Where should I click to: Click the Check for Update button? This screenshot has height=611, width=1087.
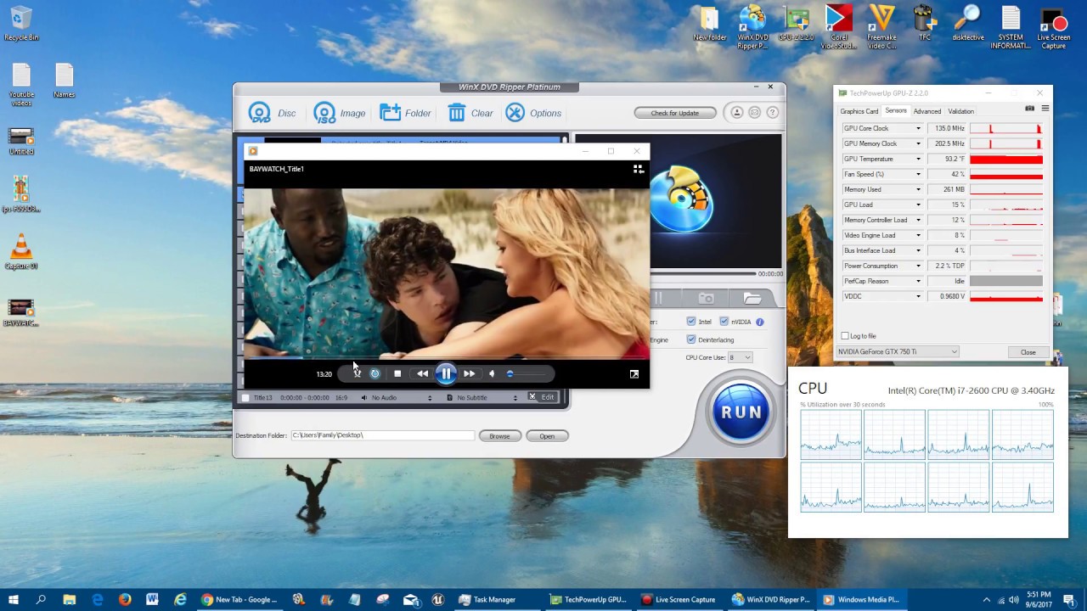675,113
